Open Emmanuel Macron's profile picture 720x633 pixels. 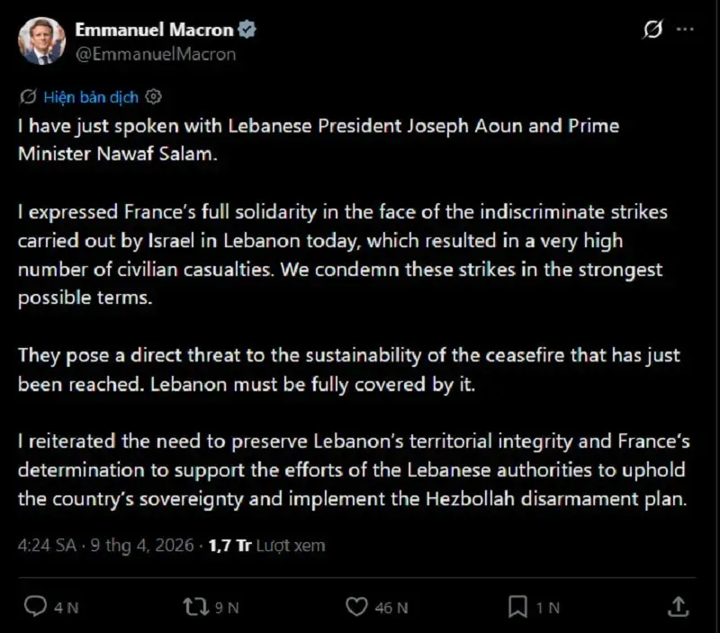41,41
